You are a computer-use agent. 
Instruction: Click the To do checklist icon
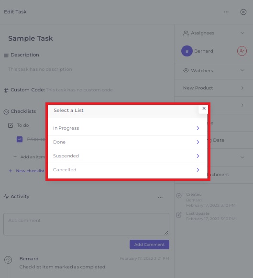pos(11,125)
